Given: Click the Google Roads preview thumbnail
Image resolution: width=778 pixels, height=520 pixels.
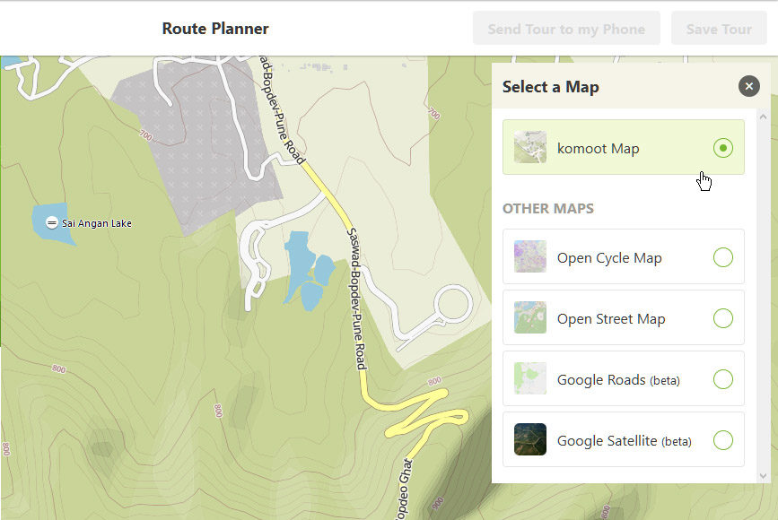Looking at the screenshot, I should (530, 379).
